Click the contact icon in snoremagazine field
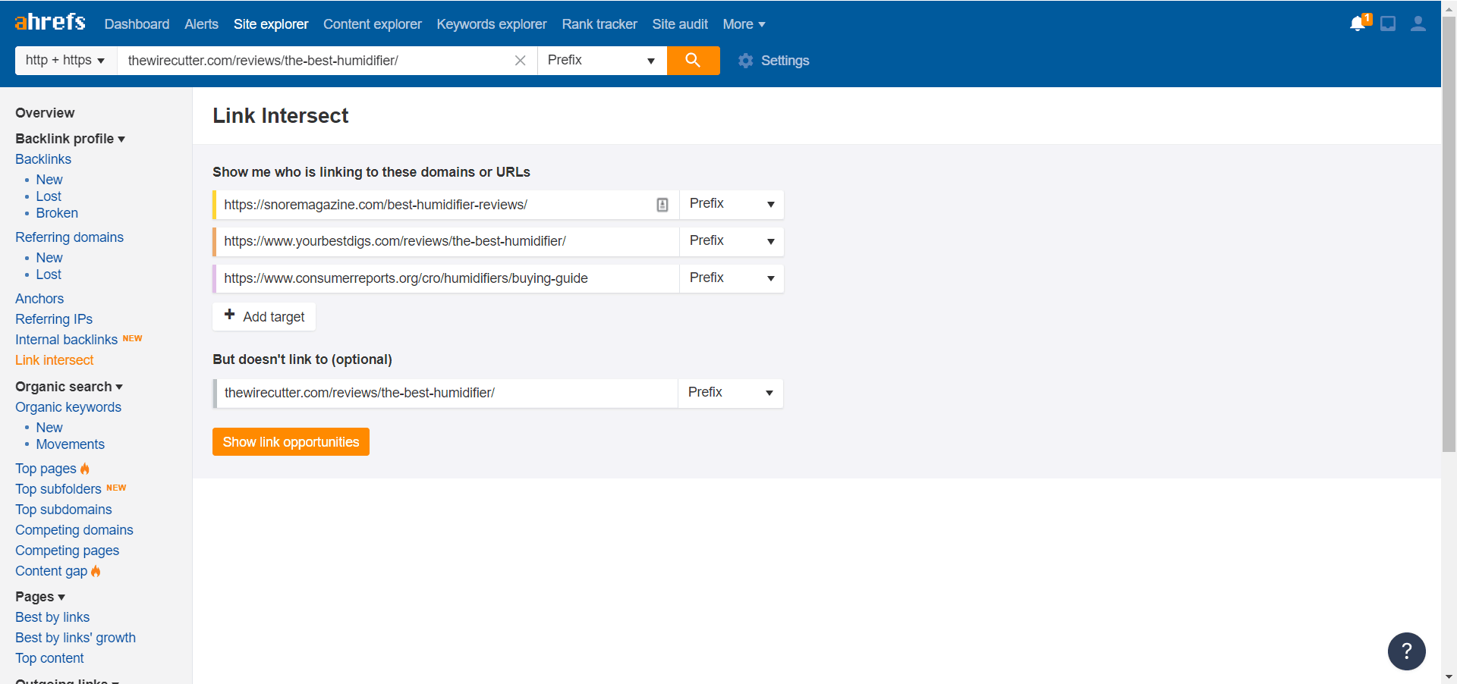 pos(662,205)
